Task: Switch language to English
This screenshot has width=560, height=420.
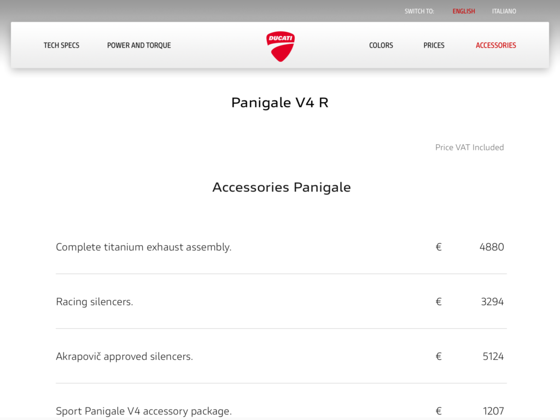Action: coord(464,11)
